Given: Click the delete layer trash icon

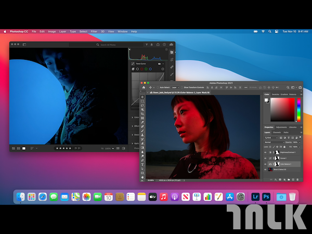Looking at the screenshot, I should (x=297, y=179).
